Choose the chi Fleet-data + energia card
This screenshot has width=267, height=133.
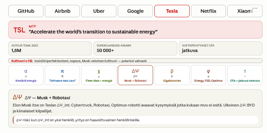pyautogui.click(x=99, y=75)
